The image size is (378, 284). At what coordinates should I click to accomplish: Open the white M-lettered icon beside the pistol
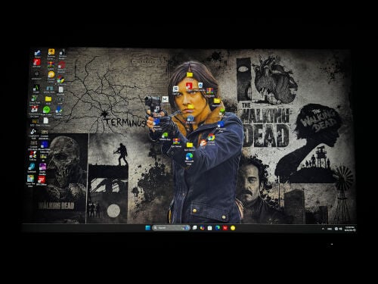165,99
